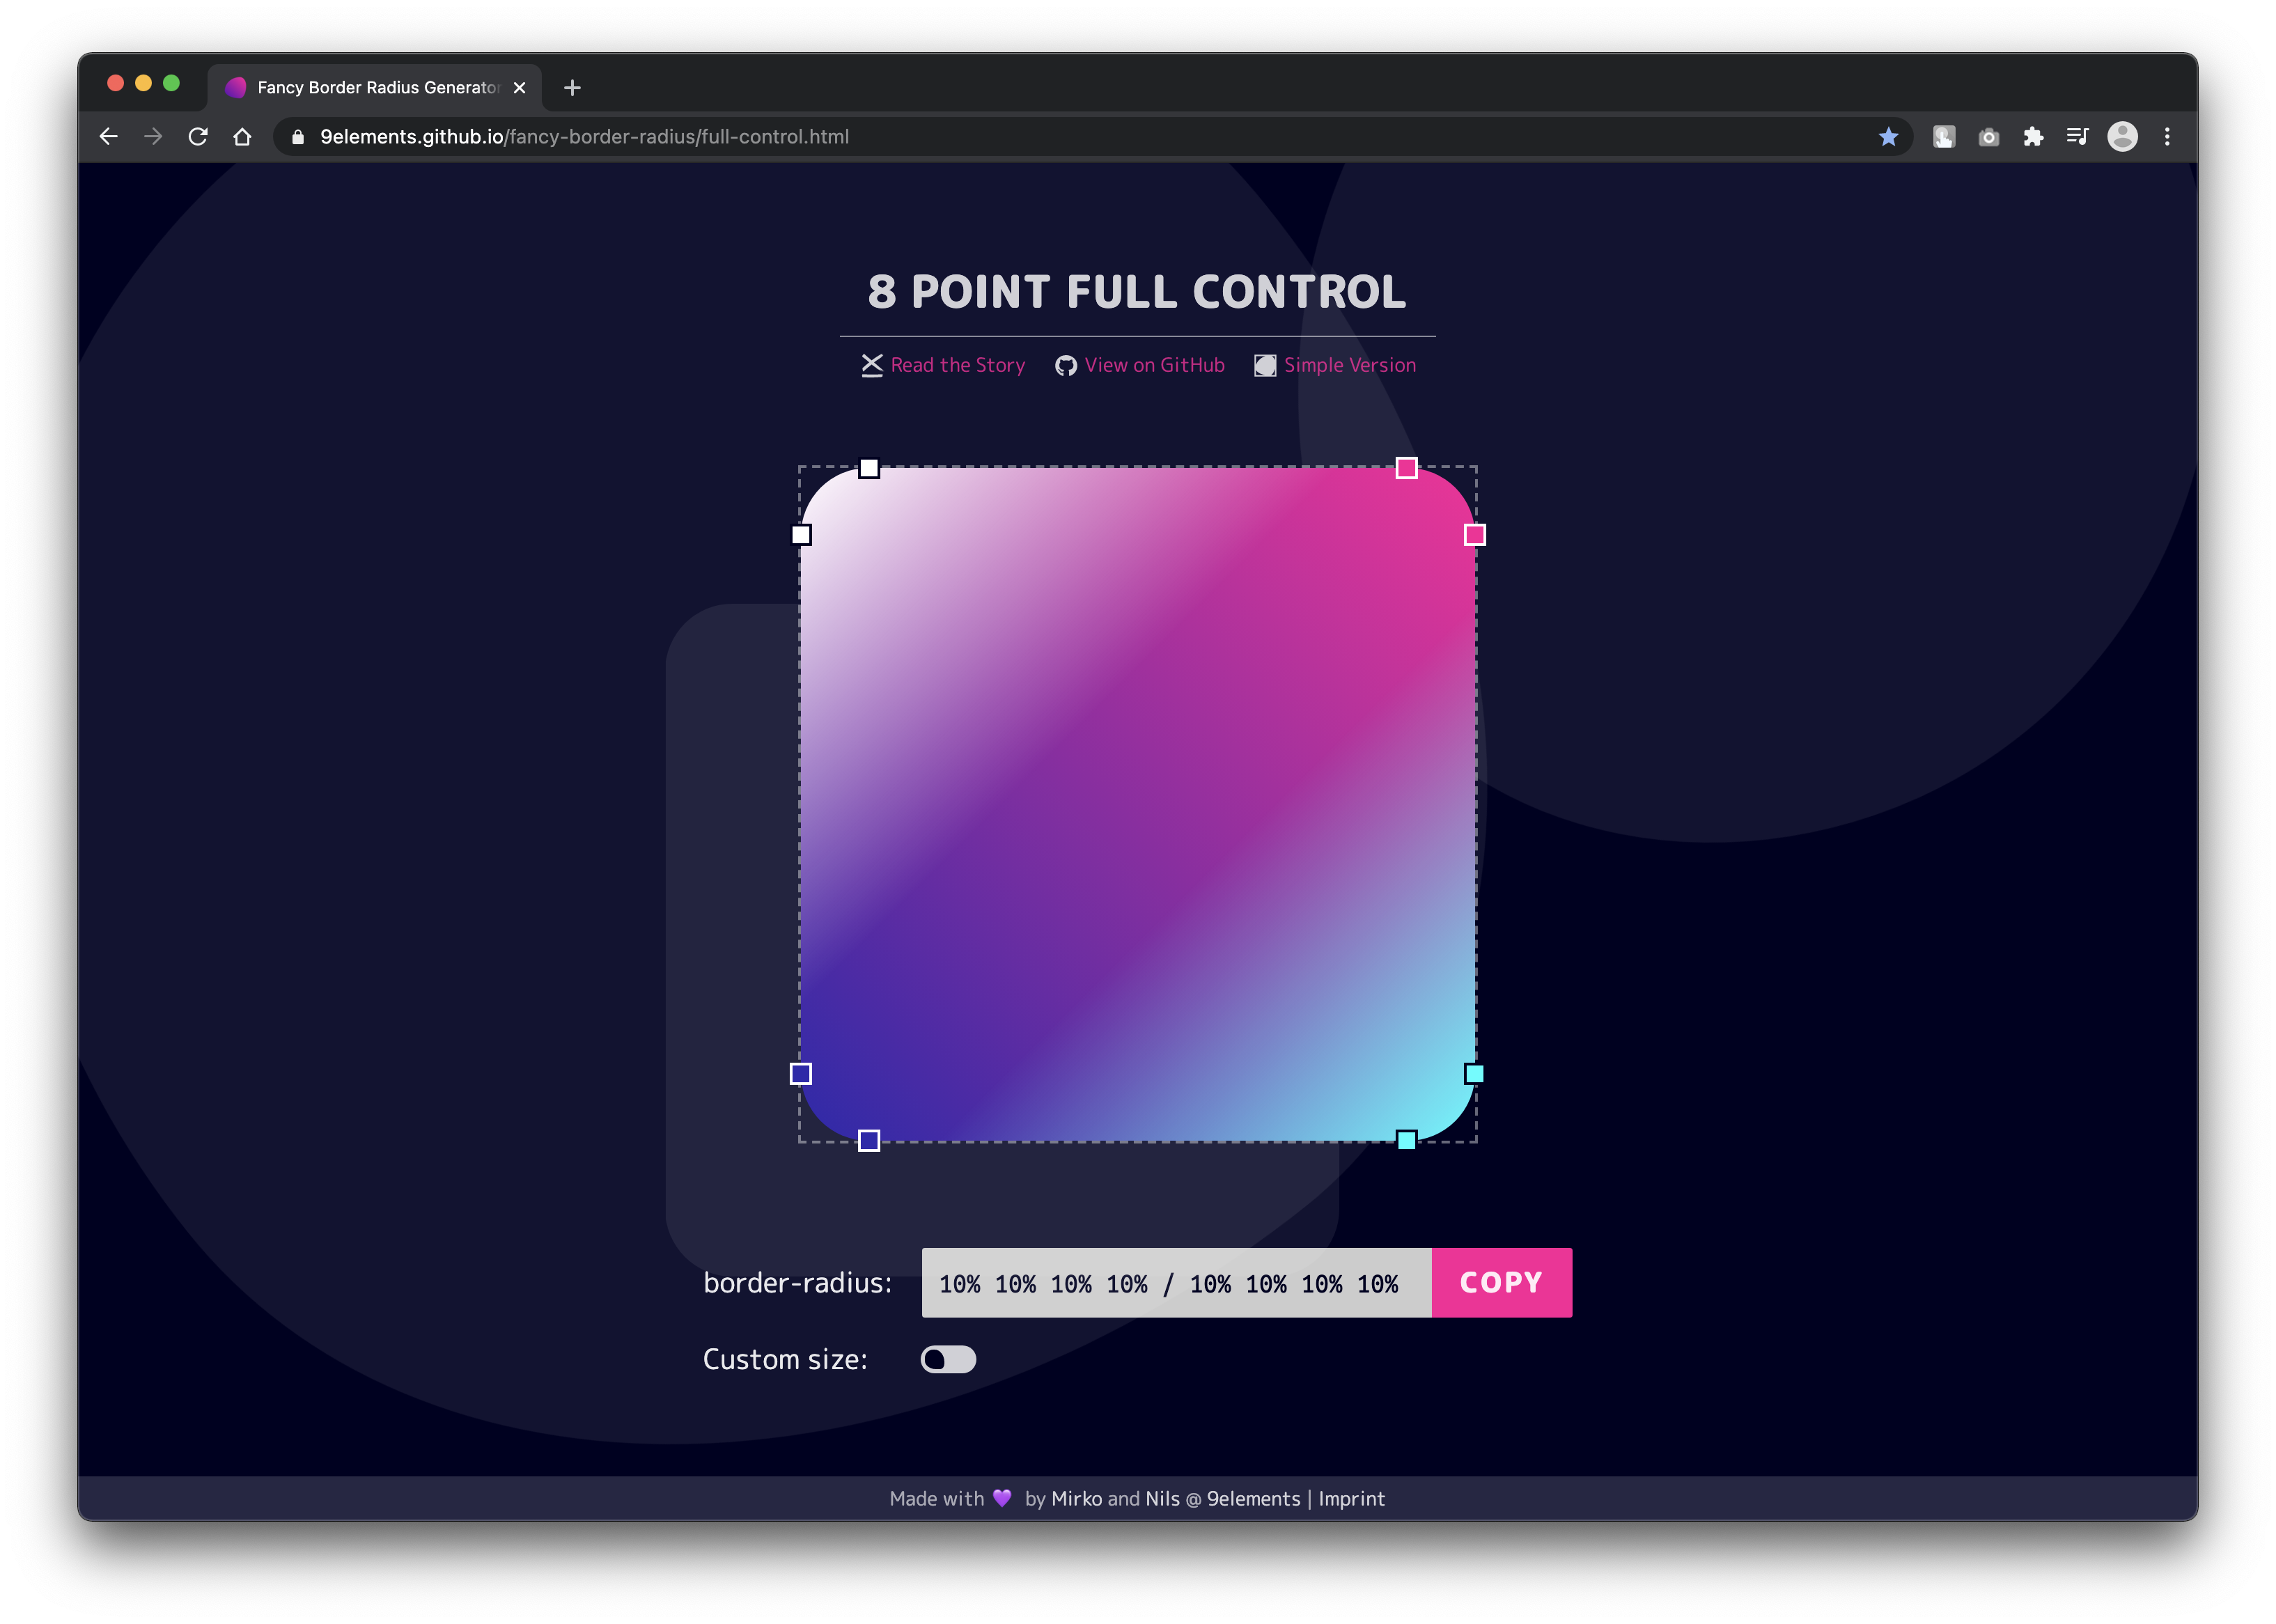The width and height of the screenshot is (2276, 1624).
Task: Click the pink top-right upper edge handle
Action: tap(1406, 468)
